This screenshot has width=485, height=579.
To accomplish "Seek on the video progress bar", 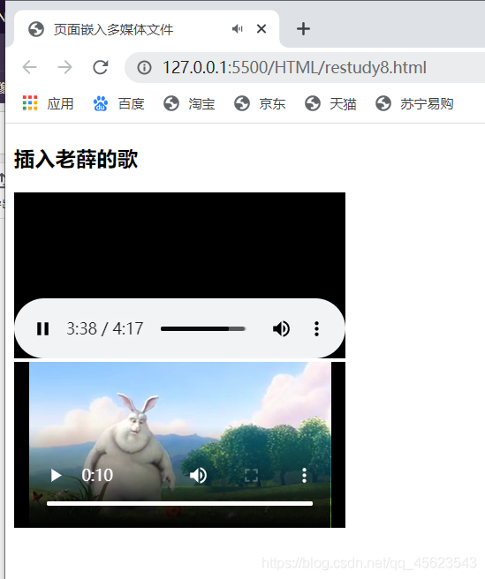I will [x=179, y=503].
